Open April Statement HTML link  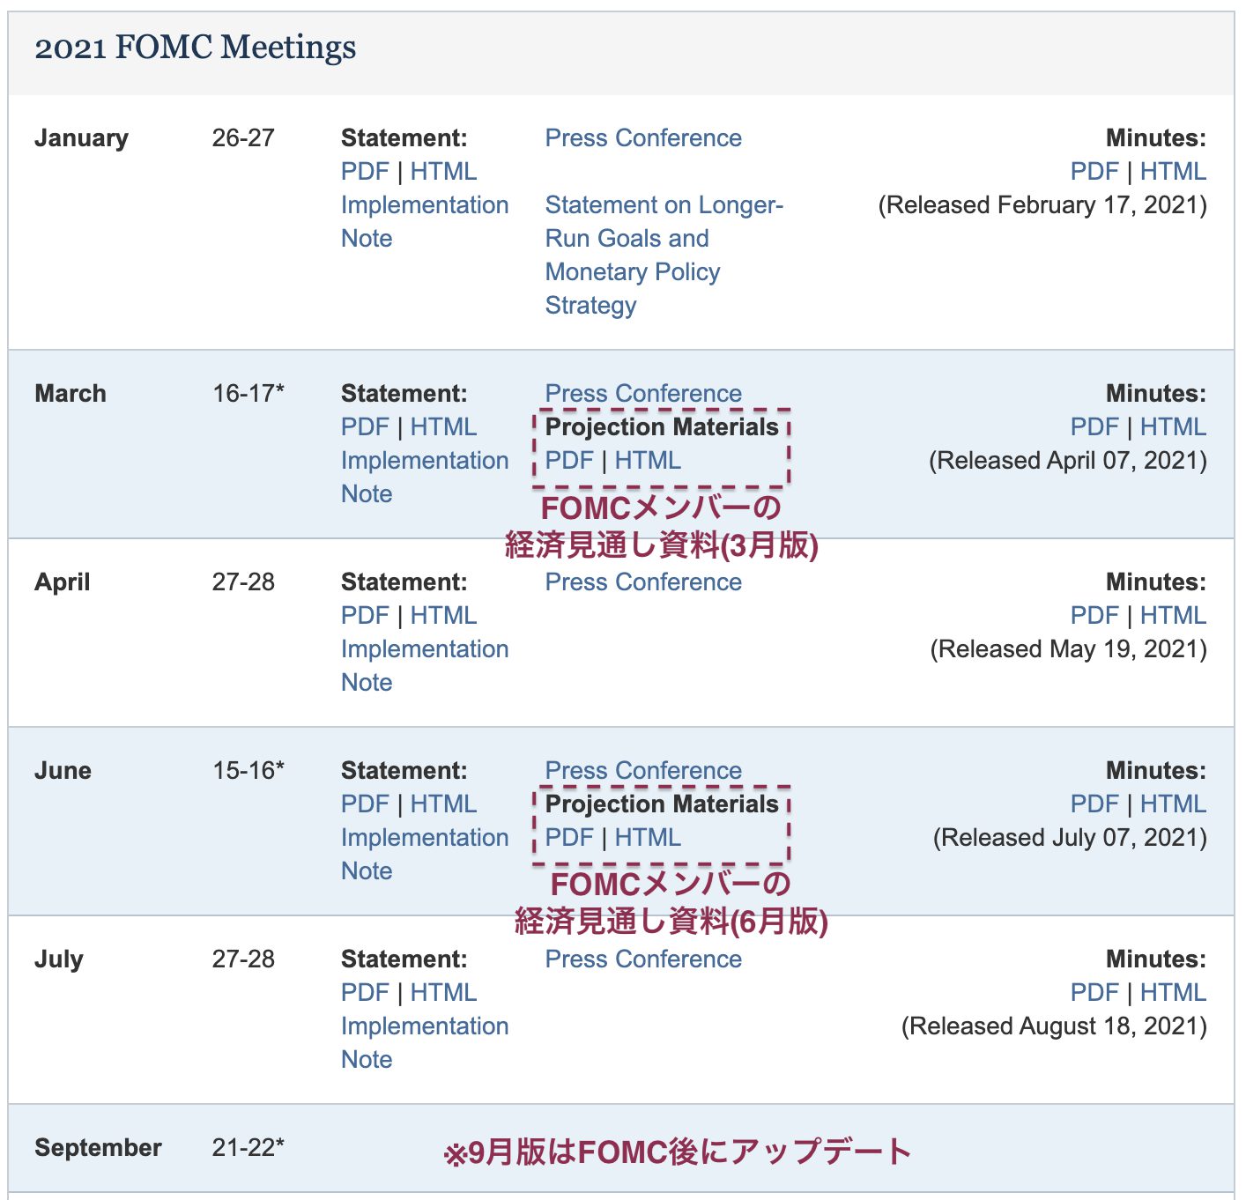[x=443, y=616]
